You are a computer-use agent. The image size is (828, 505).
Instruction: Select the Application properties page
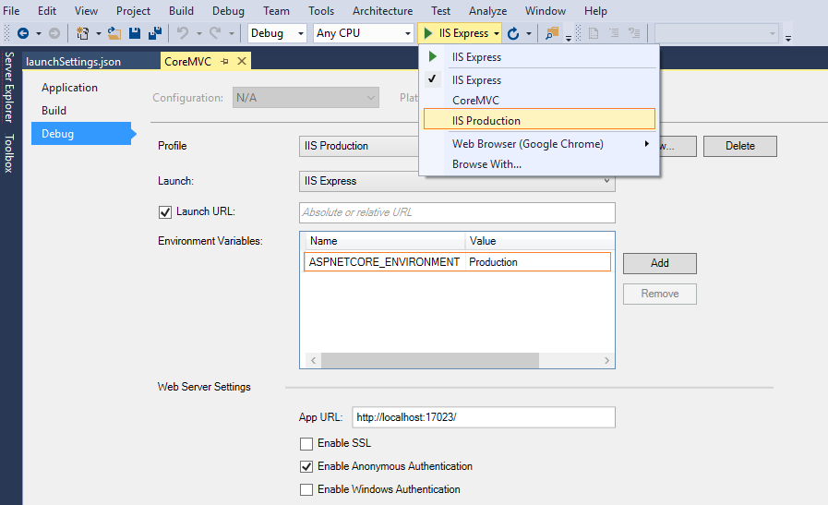(70, 88)
